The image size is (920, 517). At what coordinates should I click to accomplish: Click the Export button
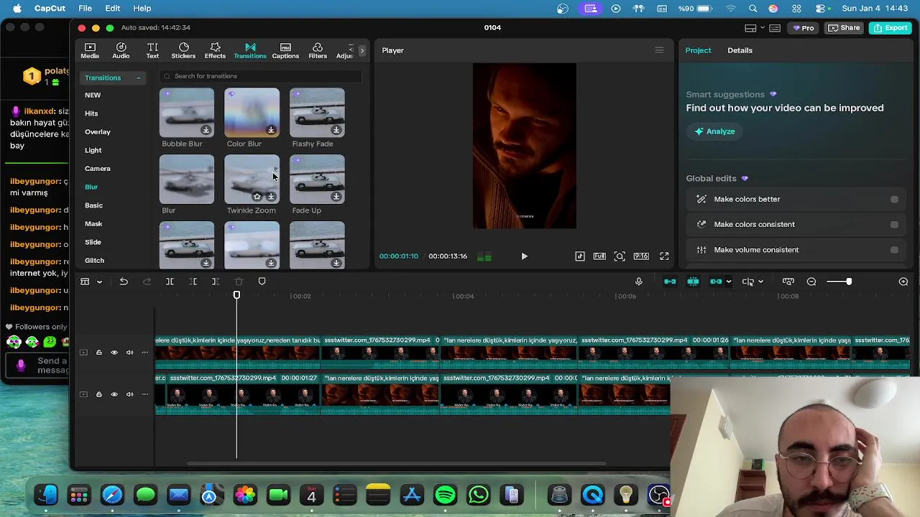pos(890,28)
